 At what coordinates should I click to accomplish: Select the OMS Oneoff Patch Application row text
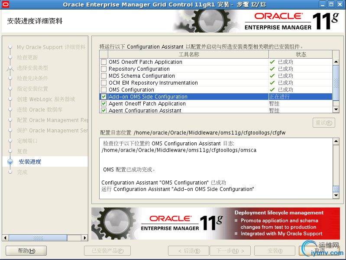146,62
